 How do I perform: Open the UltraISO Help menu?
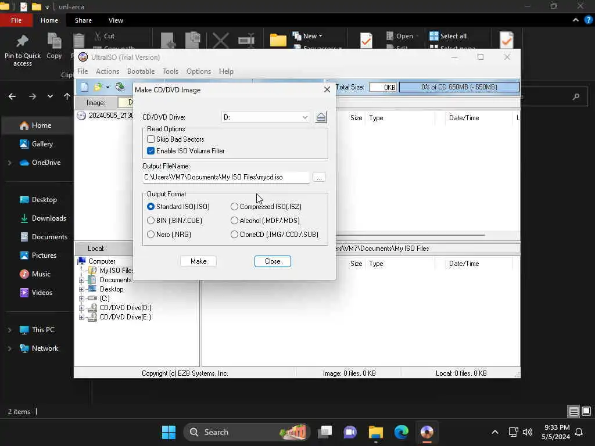pos(226,71)
